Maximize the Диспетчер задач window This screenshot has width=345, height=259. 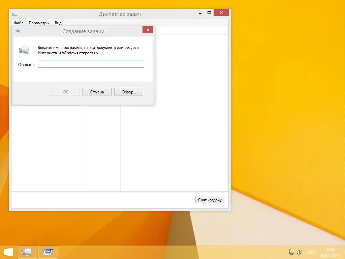[209, 12]
